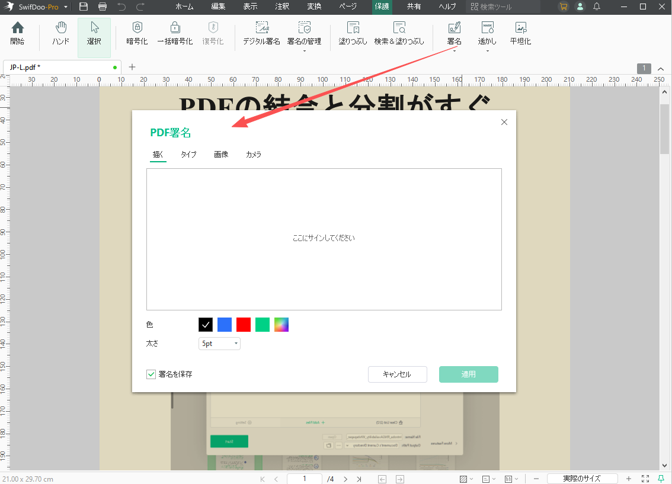
Task: Open the 復号化 (Decrypt) tool
Action: coord(213,33)
